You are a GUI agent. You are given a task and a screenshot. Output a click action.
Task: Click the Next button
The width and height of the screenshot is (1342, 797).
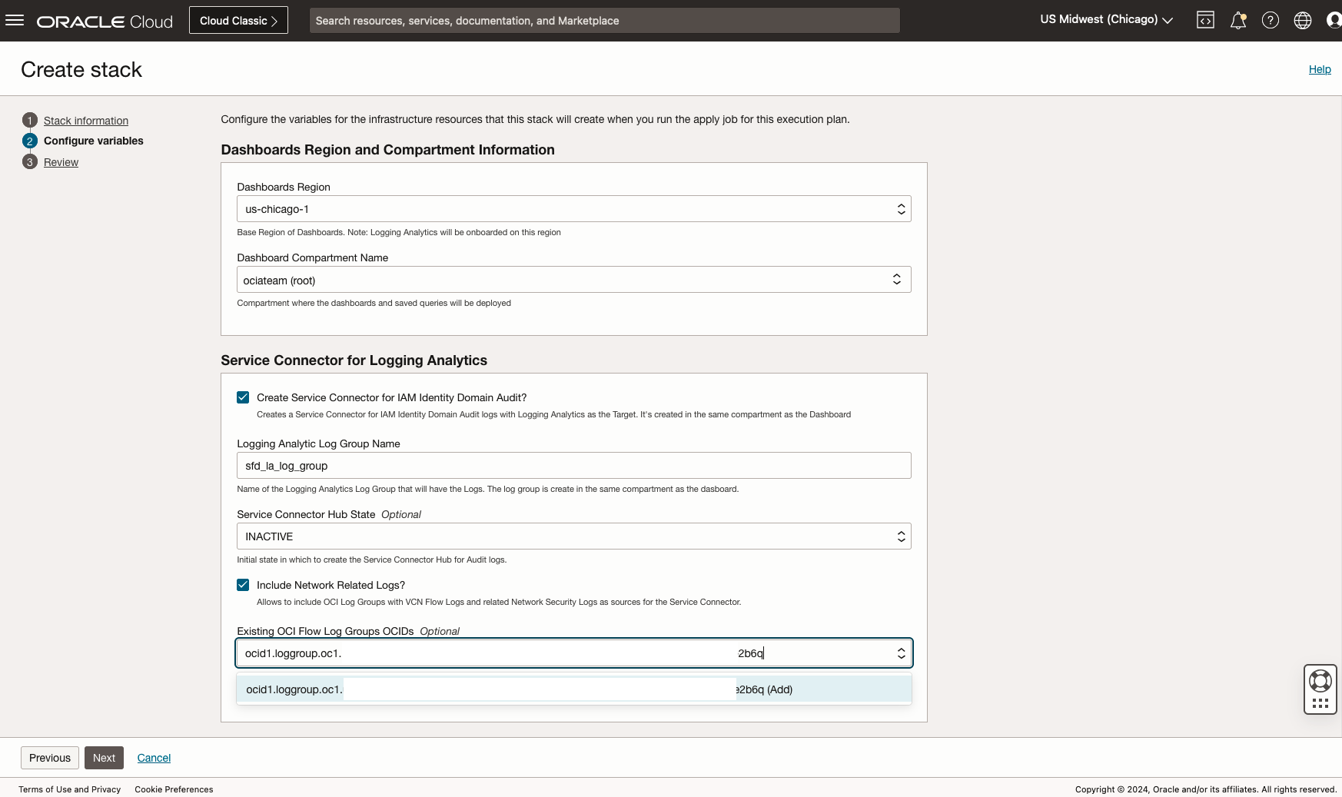[104, 757]
